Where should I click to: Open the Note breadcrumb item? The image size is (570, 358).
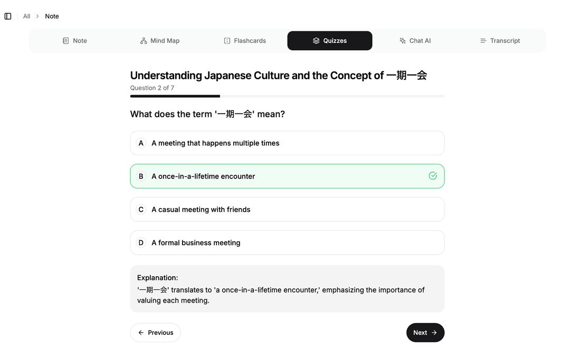pos(52,16)
